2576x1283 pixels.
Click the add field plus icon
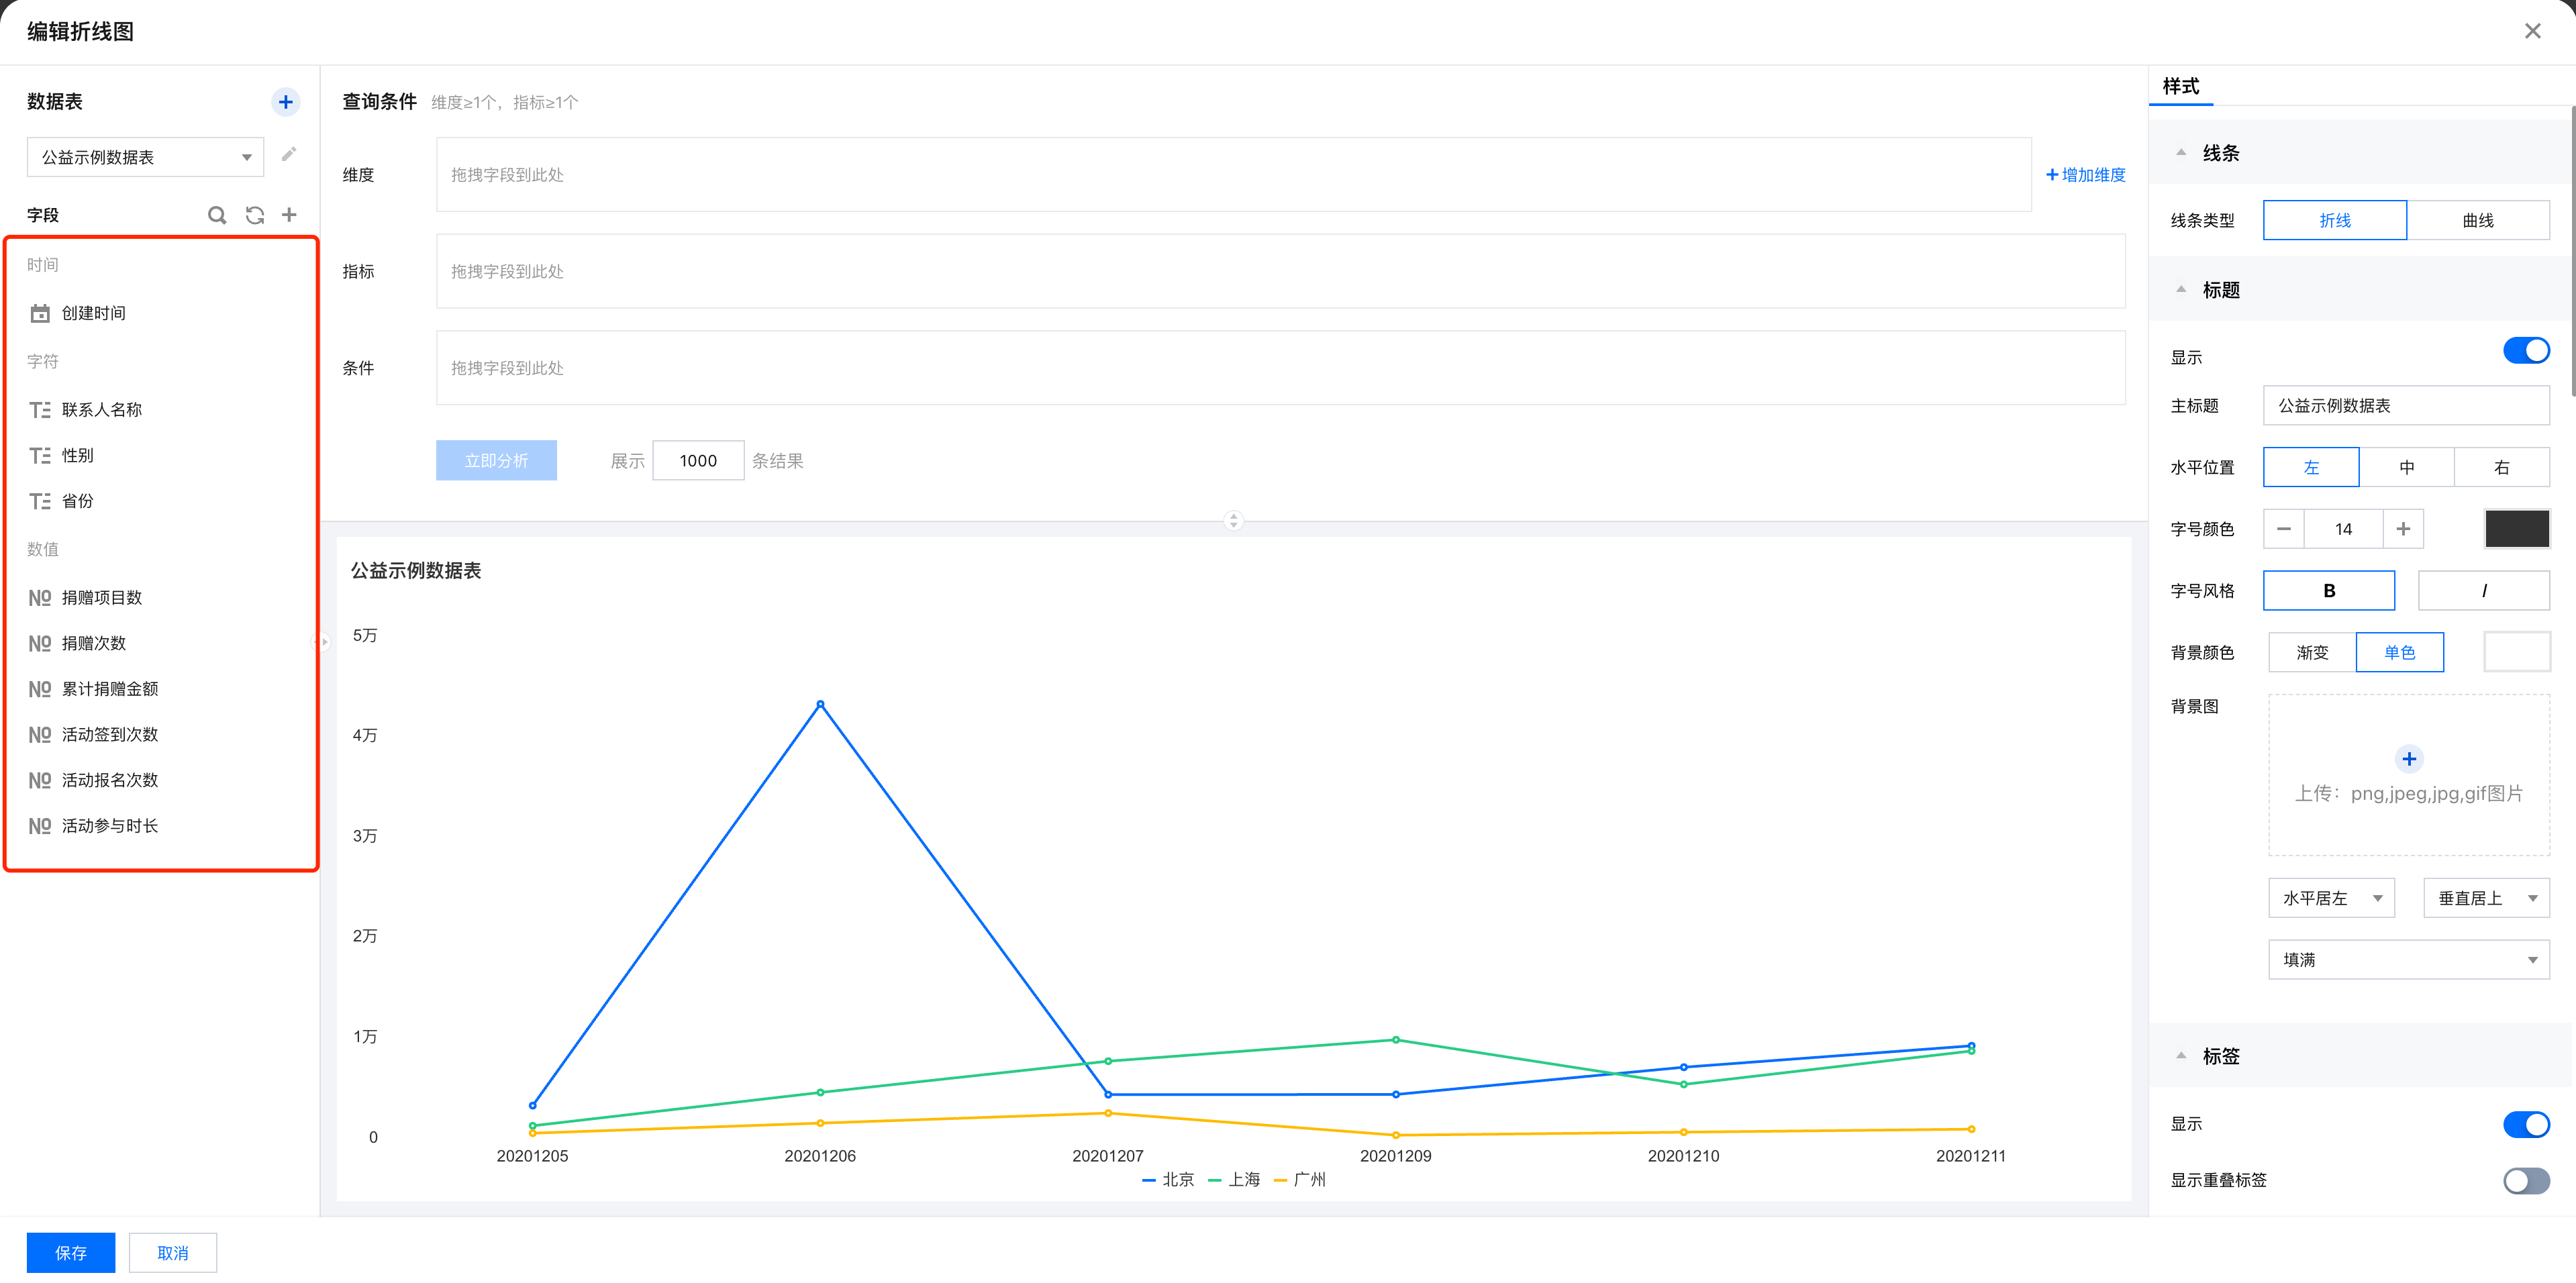coord(289,215)
